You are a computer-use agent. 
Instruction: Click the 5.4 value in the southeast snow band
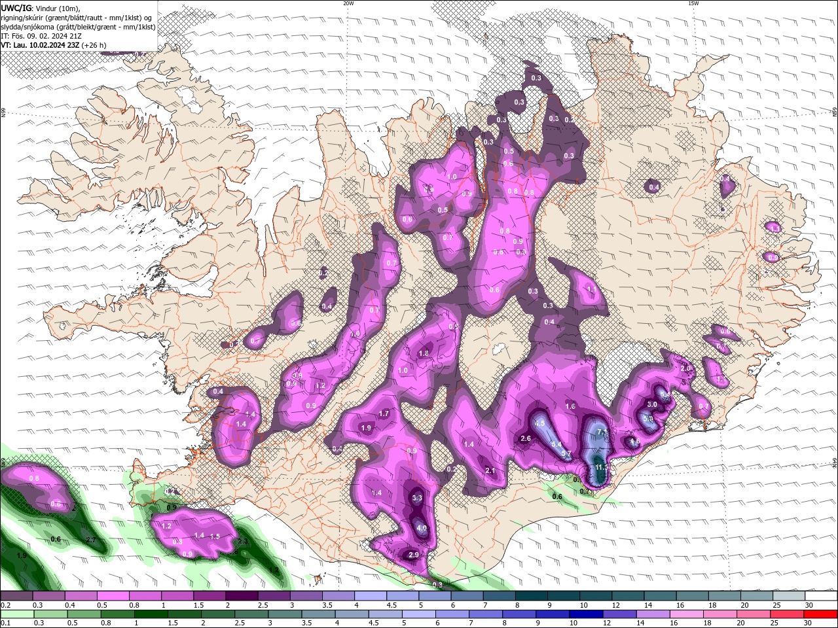coord(556,444)
